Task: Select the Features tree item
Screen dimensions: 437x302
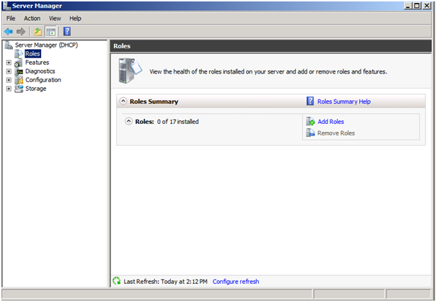Action: pyautogui.click(x=37, y=63)
